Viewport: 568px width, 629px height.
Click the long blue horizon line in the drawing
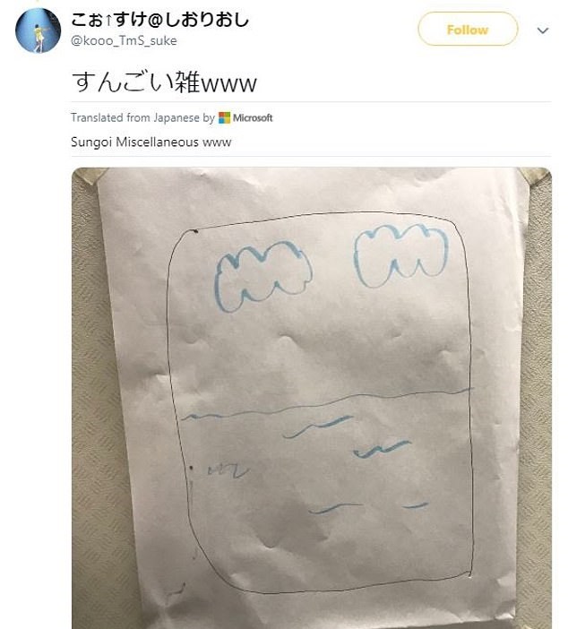tap(327, 403)
